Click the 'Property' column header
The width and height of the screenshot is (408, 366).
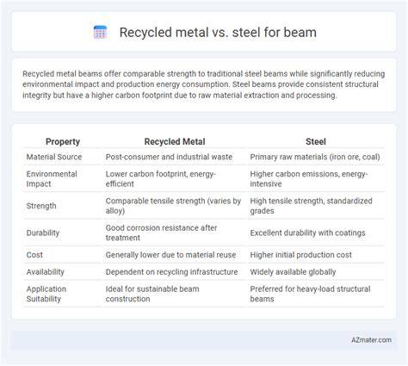(63, 141)
